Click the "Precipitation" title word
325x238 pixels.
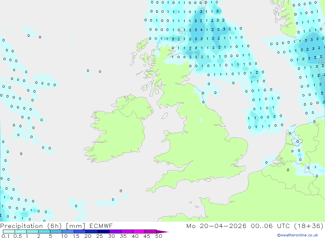[21, 226]
